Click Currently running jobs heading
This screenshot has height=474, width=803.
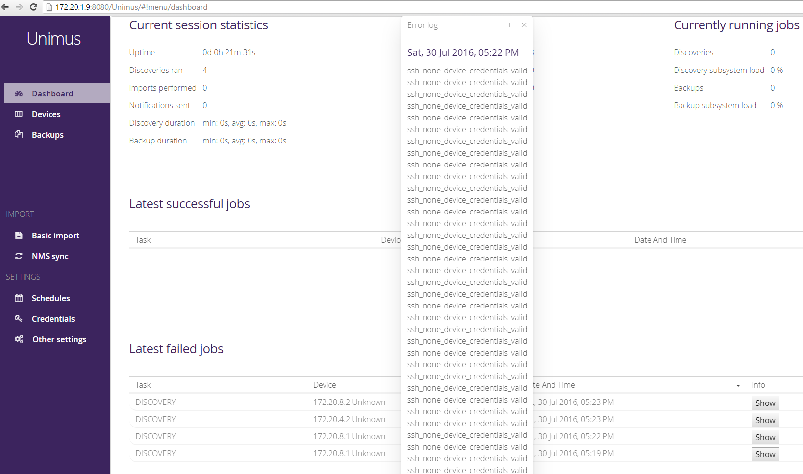click(736, 25)
